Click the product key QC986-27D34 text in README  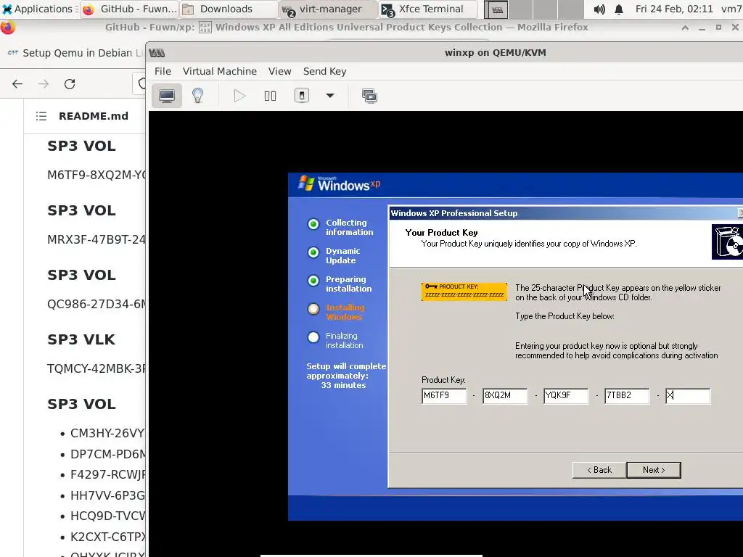pos(97,304)
